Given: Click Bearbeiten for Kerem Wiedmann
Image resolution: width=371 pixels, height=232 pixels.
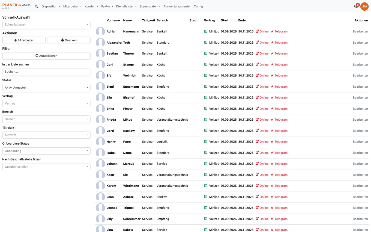Looking at the screenshot, I should point(360,186).
